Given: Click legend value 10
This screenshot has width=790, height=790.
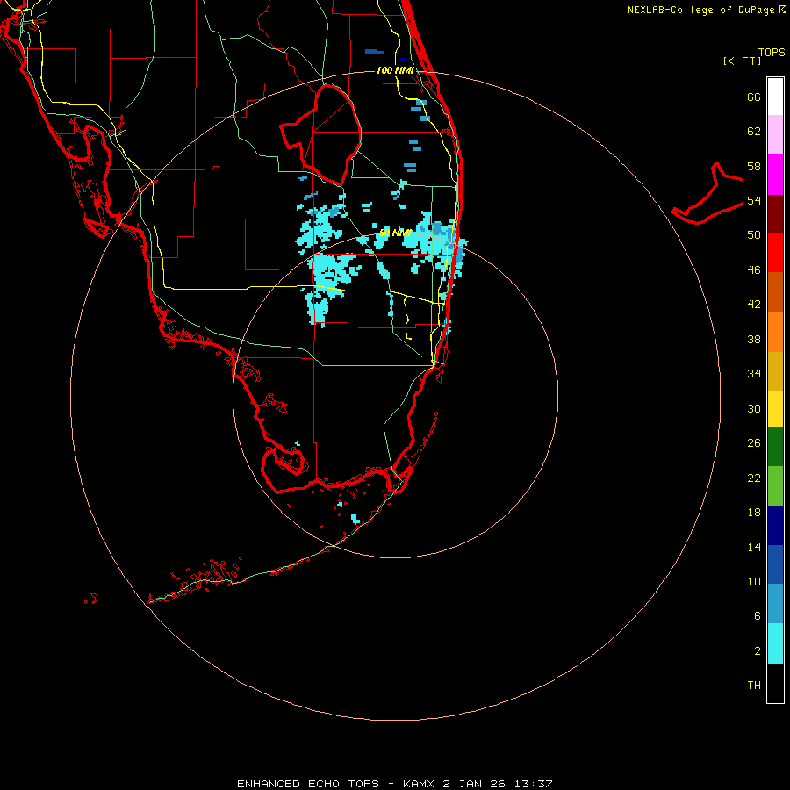Looking at the screenshot, I should point(754,581).
